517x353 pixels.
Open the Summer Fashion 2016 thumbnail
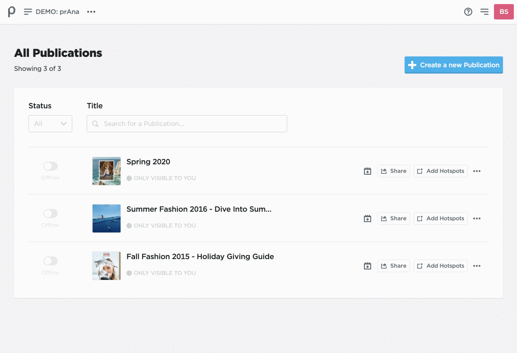point(107,218)
